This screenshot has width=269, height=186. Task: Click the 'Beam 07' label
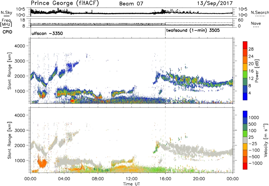click(131, 4)
